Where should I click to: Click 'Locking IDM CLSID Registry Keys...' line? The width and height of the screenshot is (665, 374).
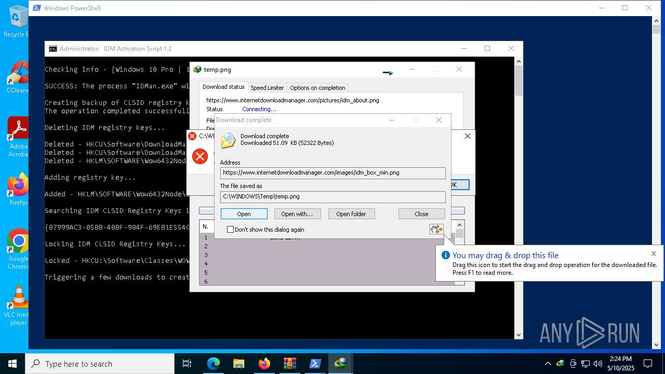[115, 244]
